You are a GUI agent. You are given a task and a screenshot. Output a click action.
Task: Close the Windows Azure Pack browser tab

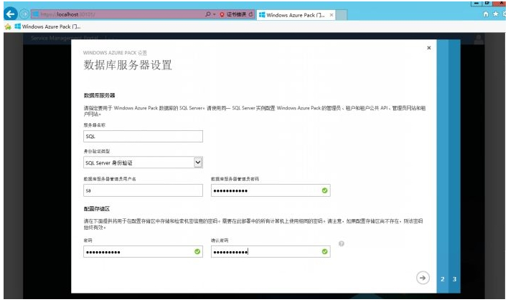[331, 15]
